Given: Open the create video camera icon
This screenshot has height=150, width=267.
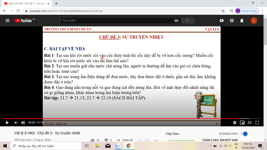Looking at the screenshot, I should tap(222, 21).
